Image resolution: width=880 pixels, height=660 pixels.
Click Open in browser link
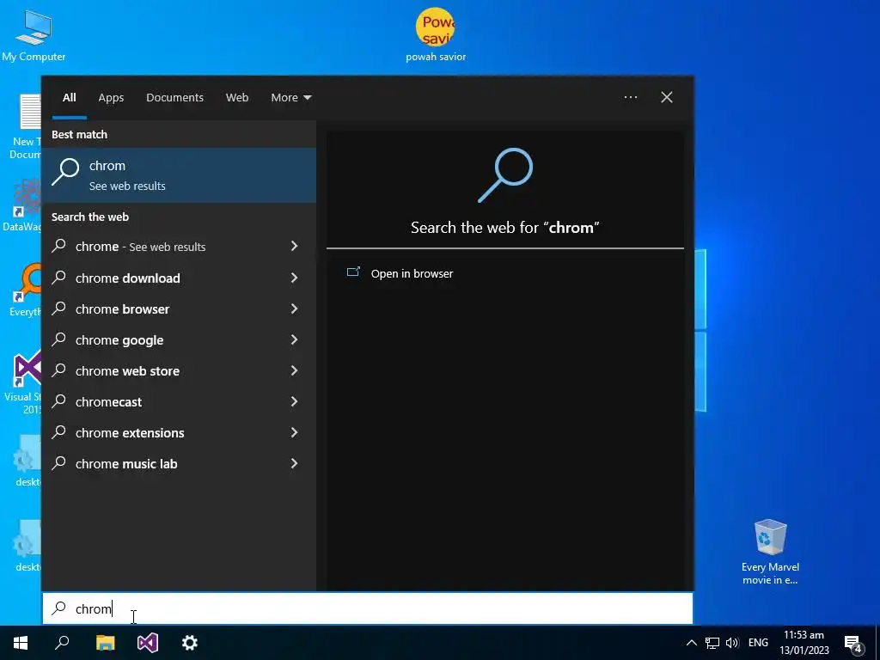pyautogui.click(x=412, y=273)
